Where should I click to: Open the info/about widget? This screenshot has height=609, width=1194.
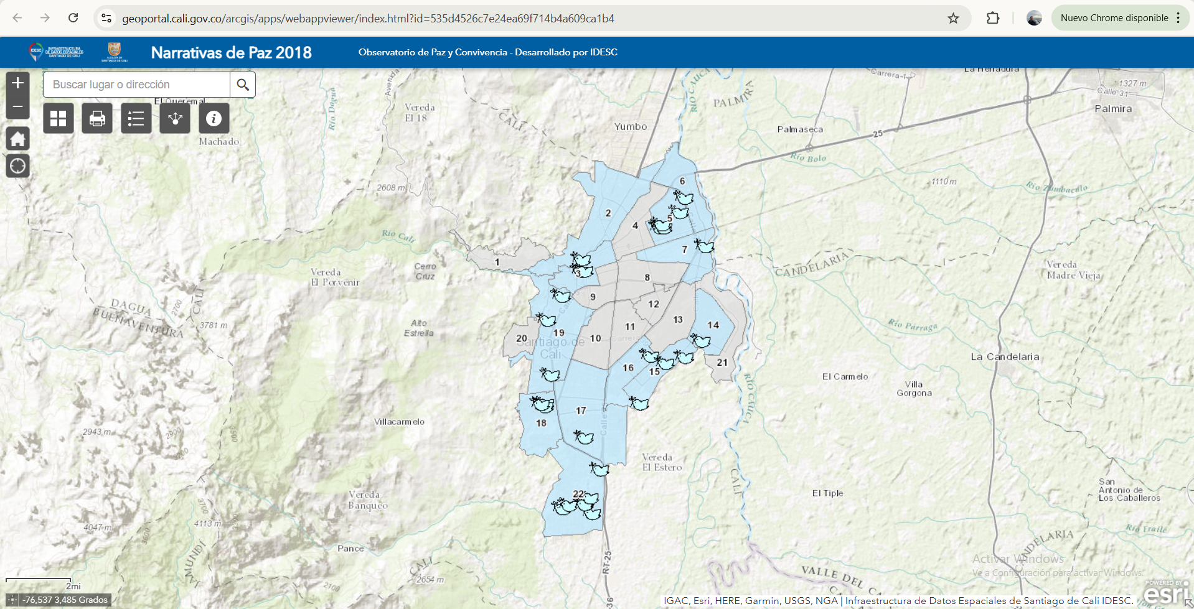tap(214, 118)
